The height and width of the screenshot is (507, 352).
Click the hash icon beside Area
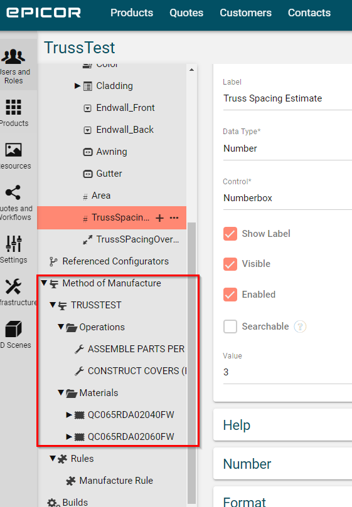click(x=85, y=197)
